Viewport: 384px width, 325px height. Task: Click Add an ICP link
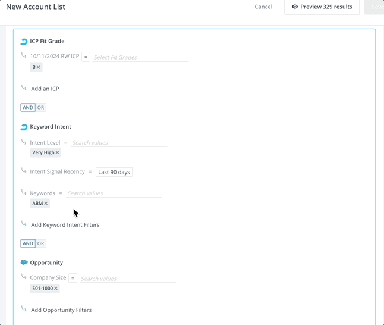(x=45, y=89)
